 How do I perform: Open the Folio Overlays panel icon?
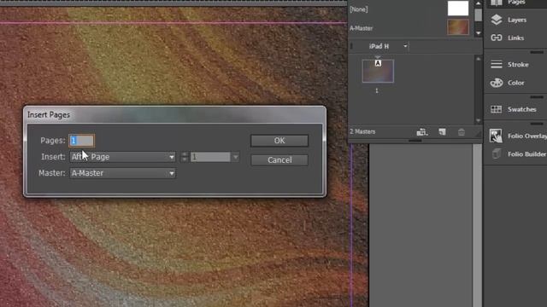[x=496, y=136]
